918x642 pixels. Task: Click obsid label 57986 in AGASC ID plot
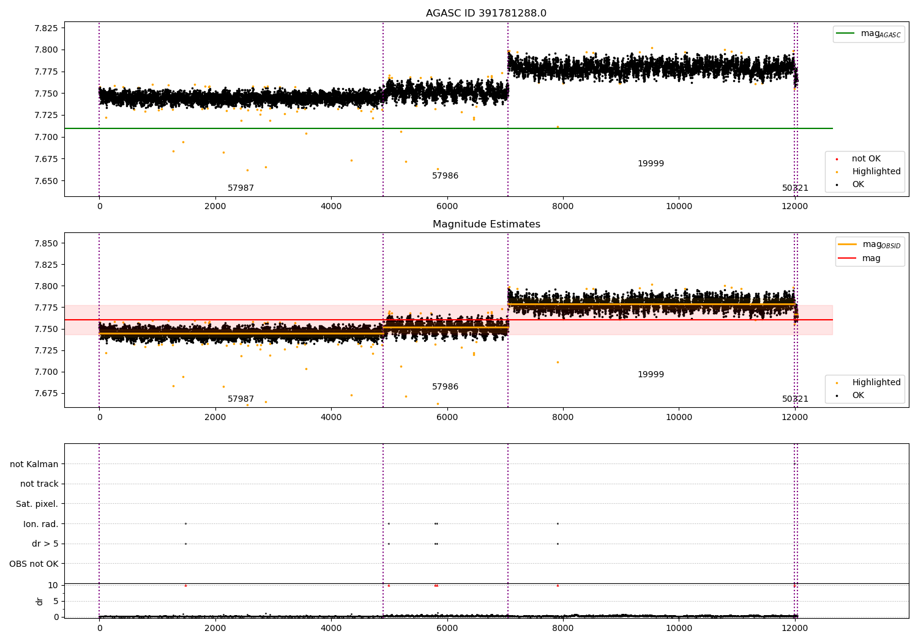(445, 176)
